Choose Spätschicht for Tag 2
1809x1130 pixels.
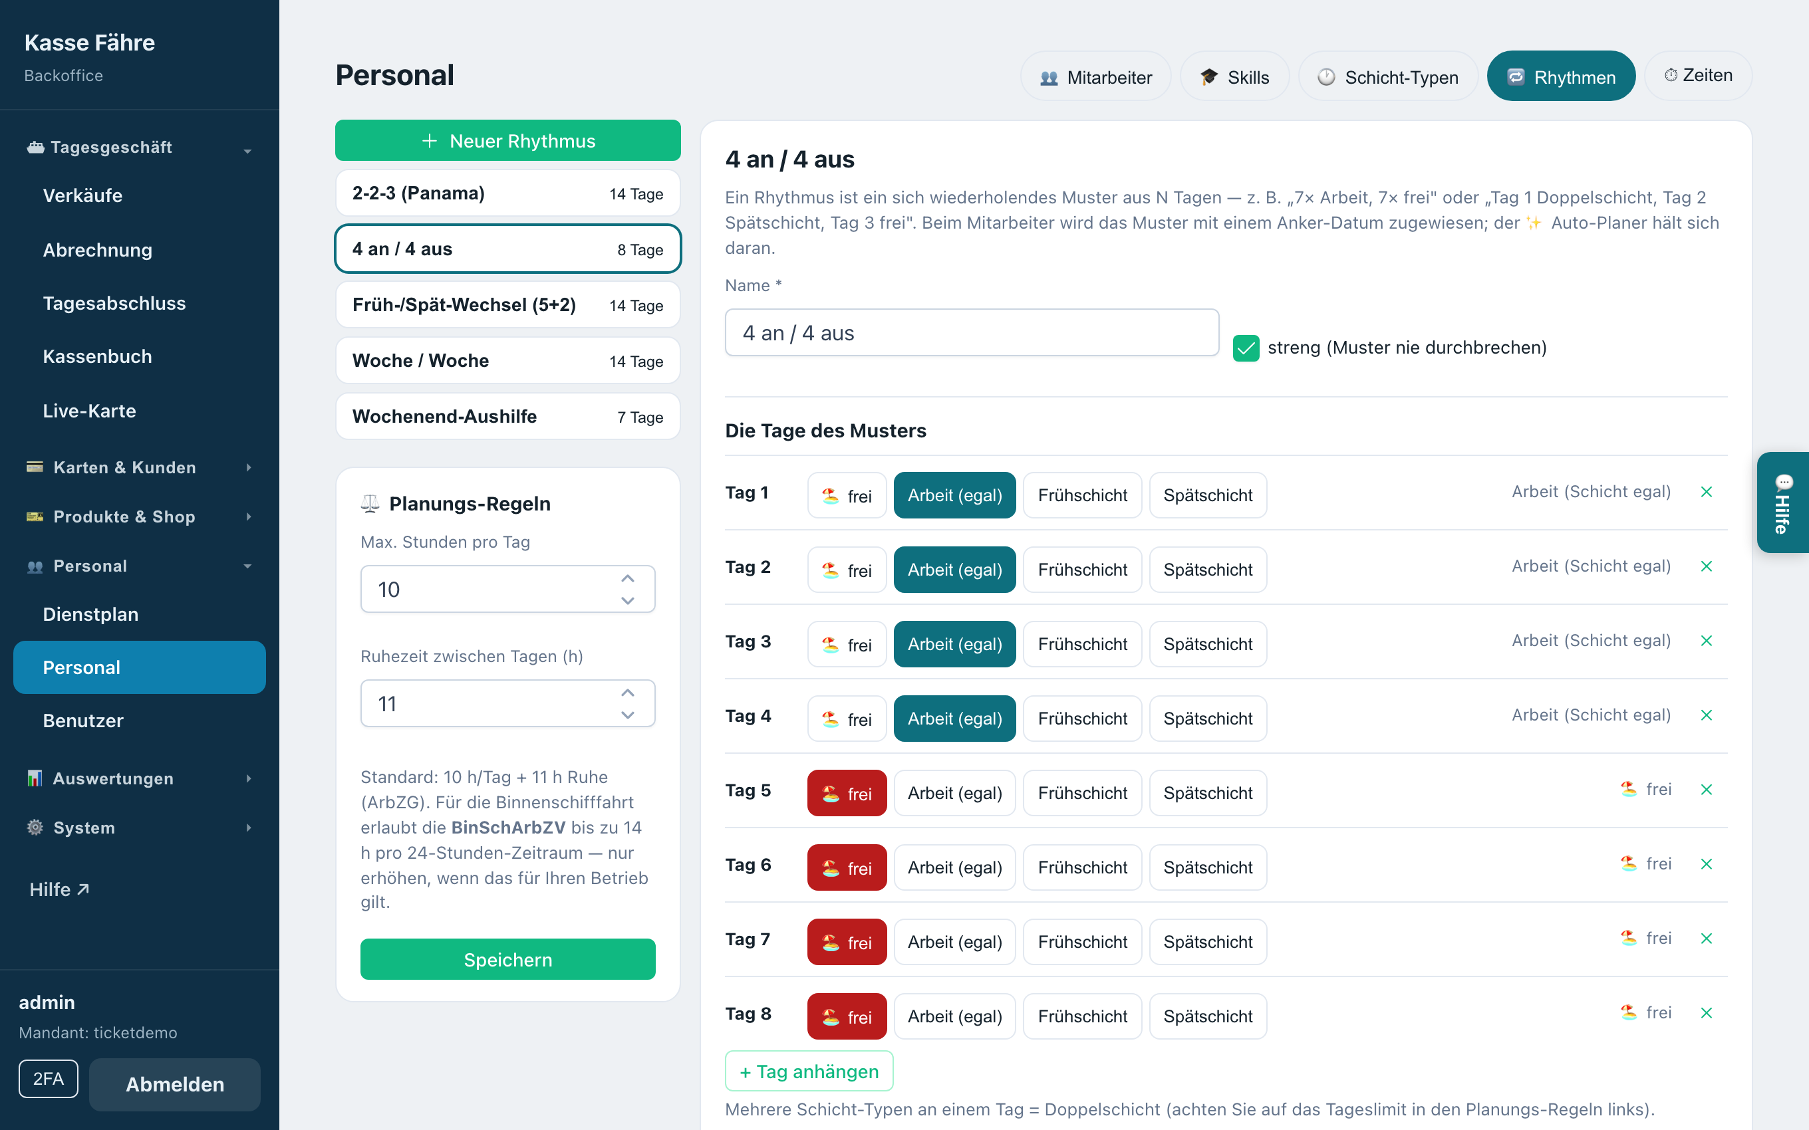[x=1208, y=570]
